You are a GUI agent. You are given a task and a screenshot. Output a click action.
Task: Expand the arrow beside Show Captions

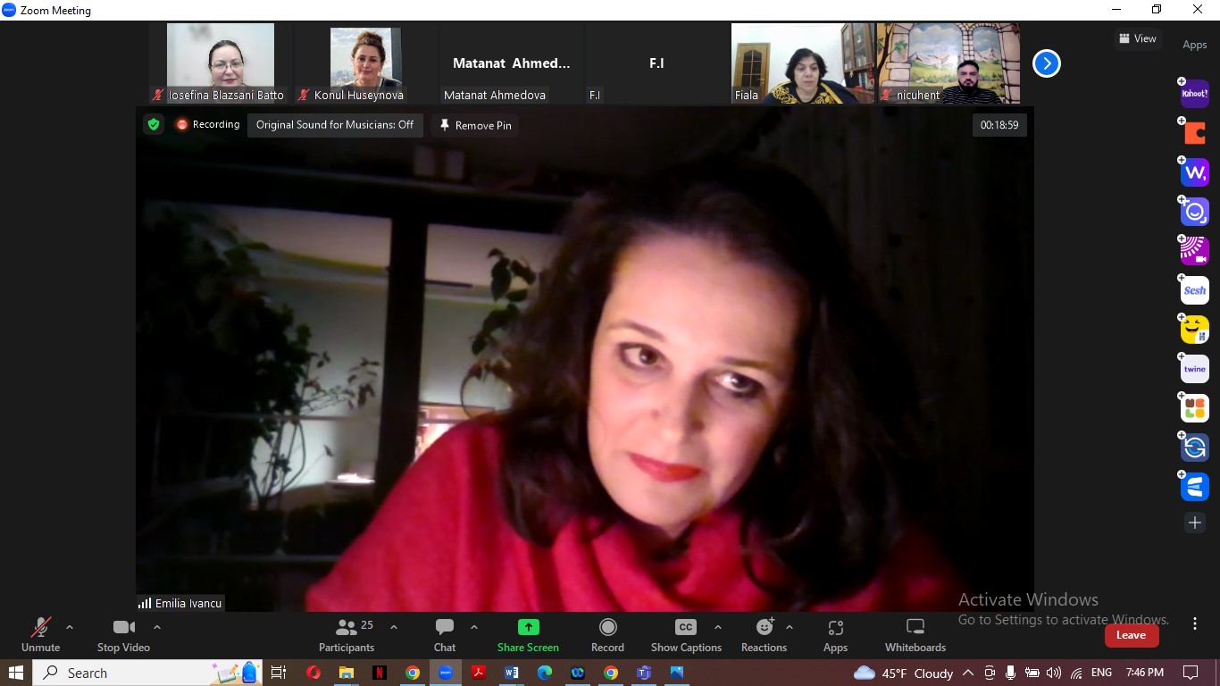pos(718,627)
